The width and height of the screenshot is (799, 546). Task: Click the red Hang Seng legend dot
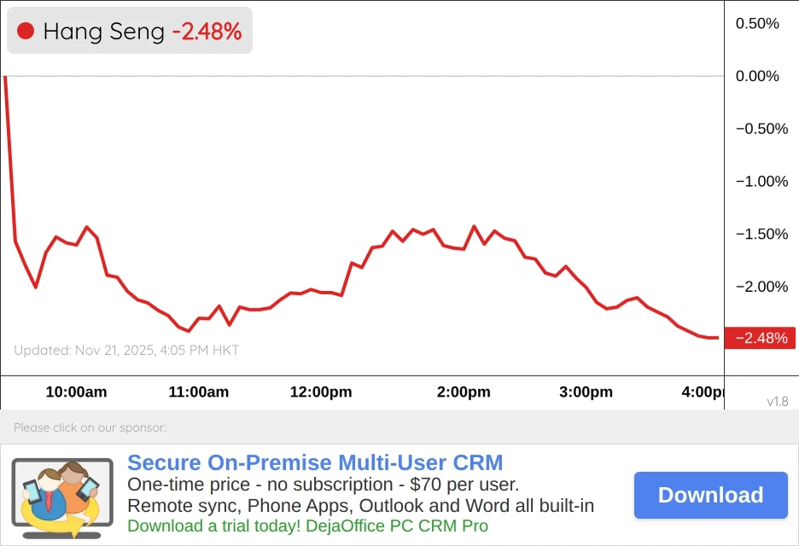click(x=26, y=29)
